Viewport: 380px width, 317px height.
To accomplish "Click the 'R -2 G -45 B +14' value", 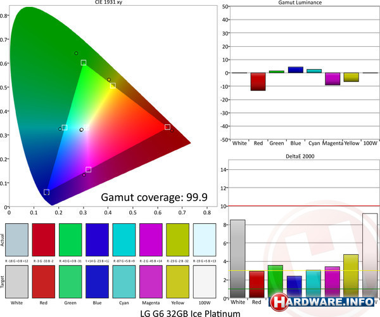I will click(x=151, y=261).
